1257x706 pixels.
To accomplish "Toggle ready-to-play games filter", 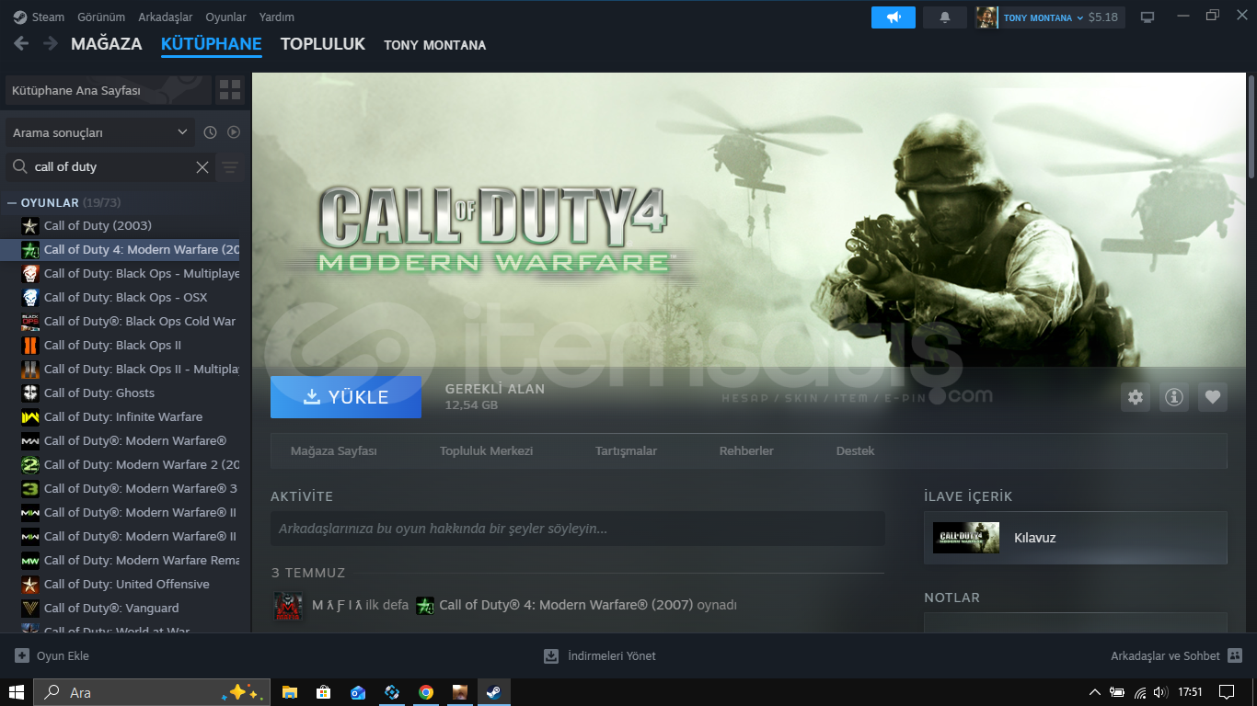I will [234, 132].
